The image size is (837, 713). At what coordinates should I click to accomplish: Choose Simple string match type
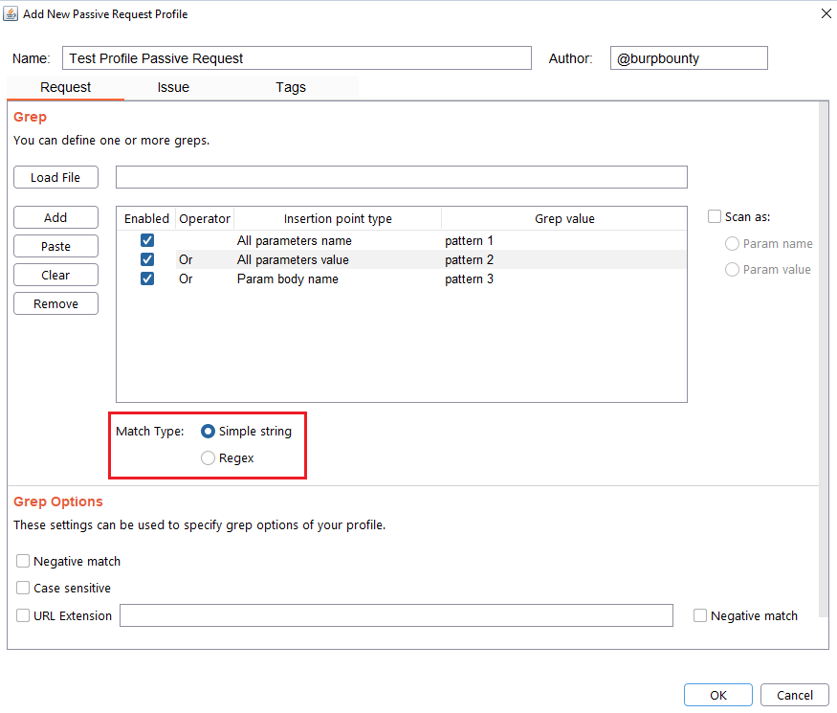coord(209,432)
